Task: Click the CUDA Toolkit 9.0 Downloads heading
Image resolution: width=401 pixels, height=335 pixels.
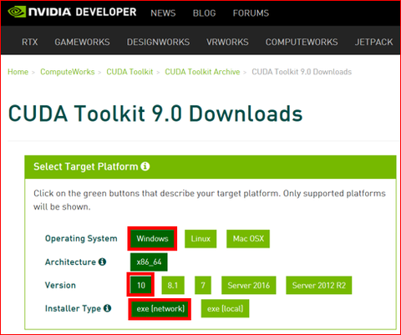Action: 155,114
